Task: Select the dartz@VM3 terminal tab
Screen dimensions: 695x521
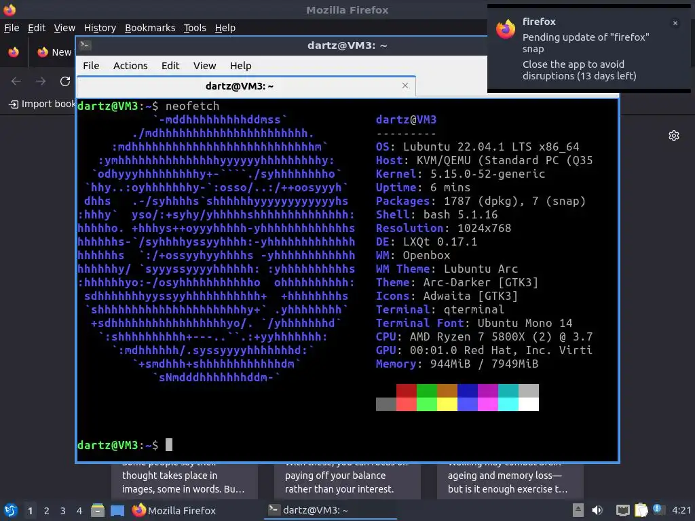Action: (x=246, y=86)
